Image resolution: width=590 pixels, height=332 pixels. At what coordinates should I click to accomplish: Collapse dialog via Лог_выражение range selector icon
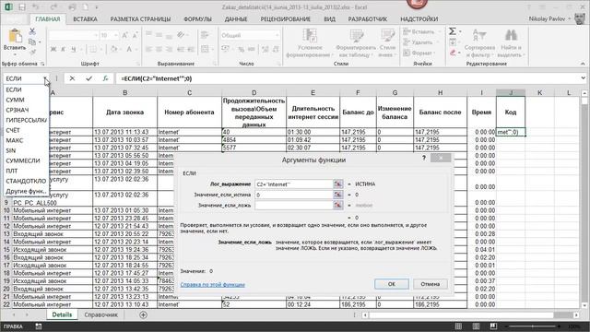pyautogui.click(x=338, y=184)
